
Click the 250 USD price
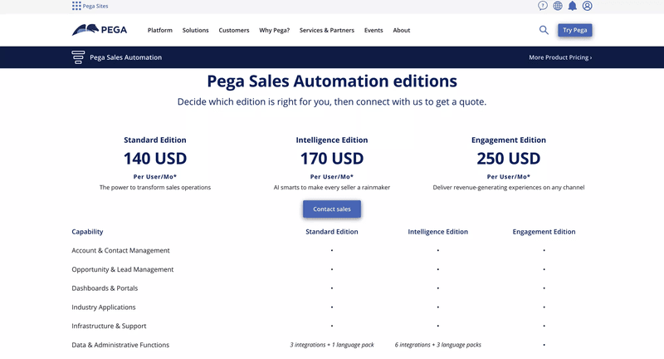pos(509,159)
